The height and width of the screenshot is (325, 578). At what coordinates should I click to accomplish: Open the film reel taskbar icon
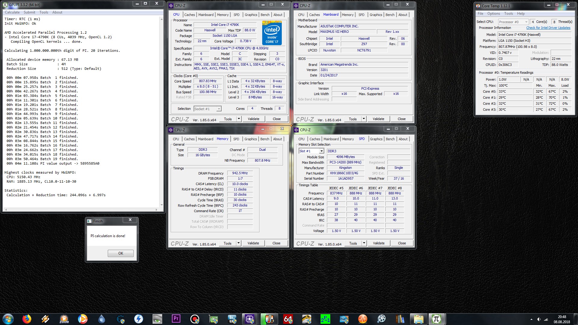pos(381,319)
